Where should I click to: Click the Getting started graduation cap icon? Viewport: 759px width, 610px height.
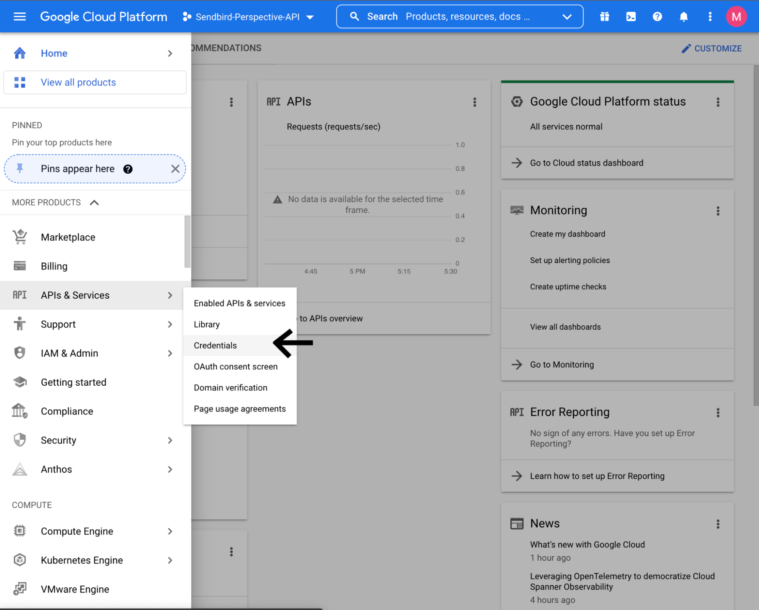pyautogui.click(x=20, y=382)
